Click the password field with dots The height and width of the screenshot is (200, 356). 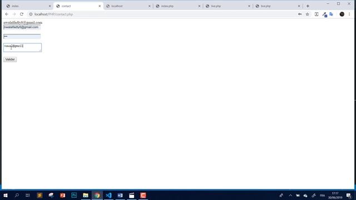(22, 36)
